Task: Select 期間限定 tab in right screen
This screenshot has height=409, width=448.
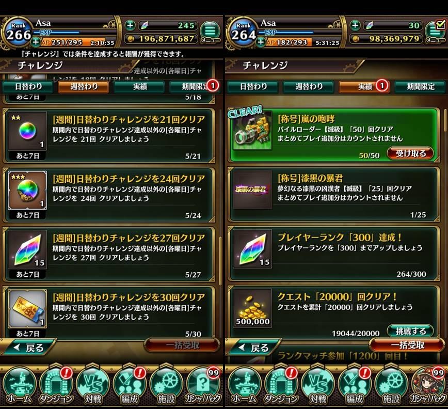Action: coord(420,86)
